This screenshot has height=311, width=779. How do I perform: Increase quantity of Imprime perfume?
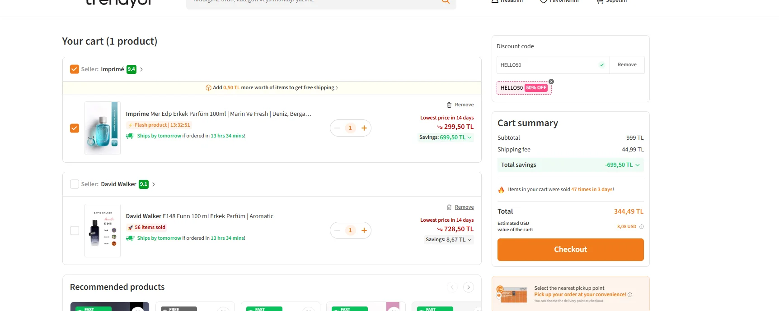coord(364,128)
